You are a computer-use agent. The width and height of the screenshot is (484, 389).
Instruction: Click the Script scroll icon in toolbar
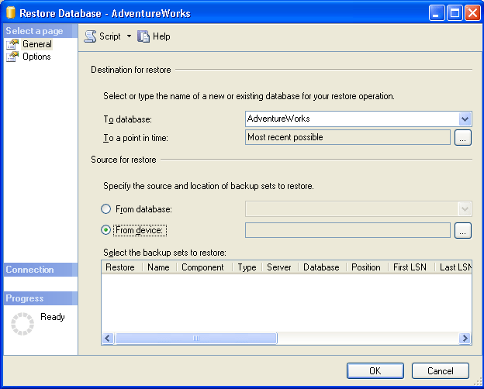pos(90,36)
